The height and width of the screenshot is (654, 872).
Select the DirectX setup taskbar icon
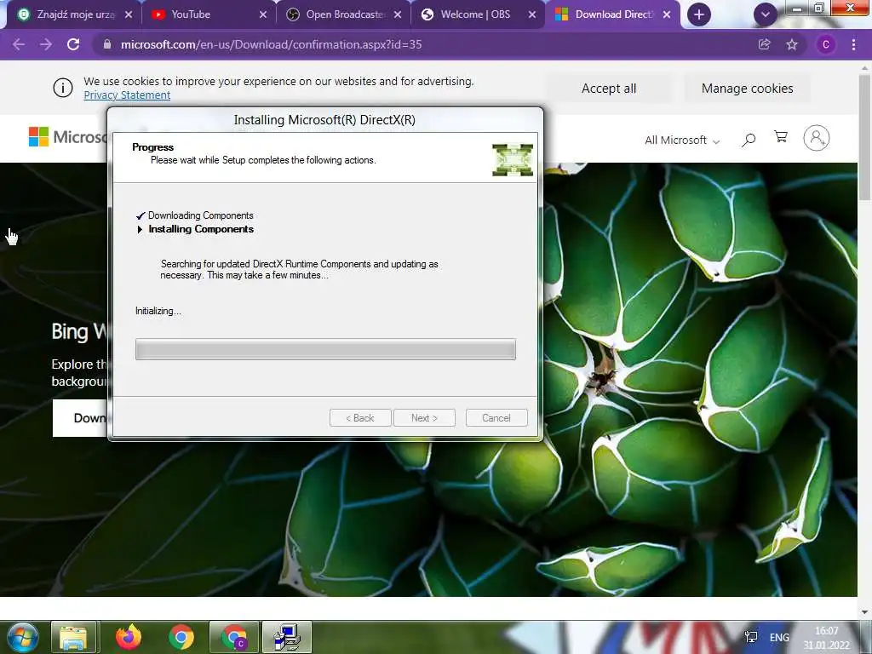tap(287, 637)
